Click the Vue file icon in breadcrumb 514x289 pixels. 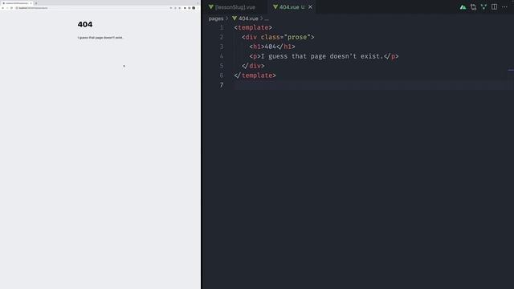tap(235, 18)
